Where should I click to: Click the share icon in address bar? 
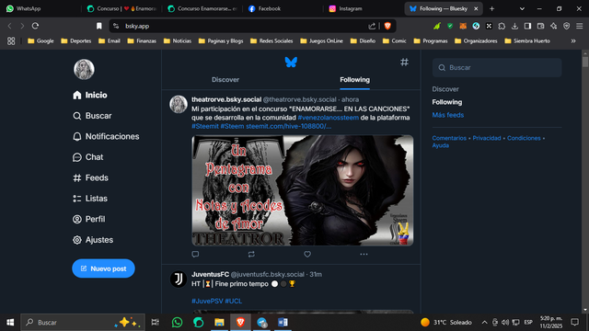372,26
